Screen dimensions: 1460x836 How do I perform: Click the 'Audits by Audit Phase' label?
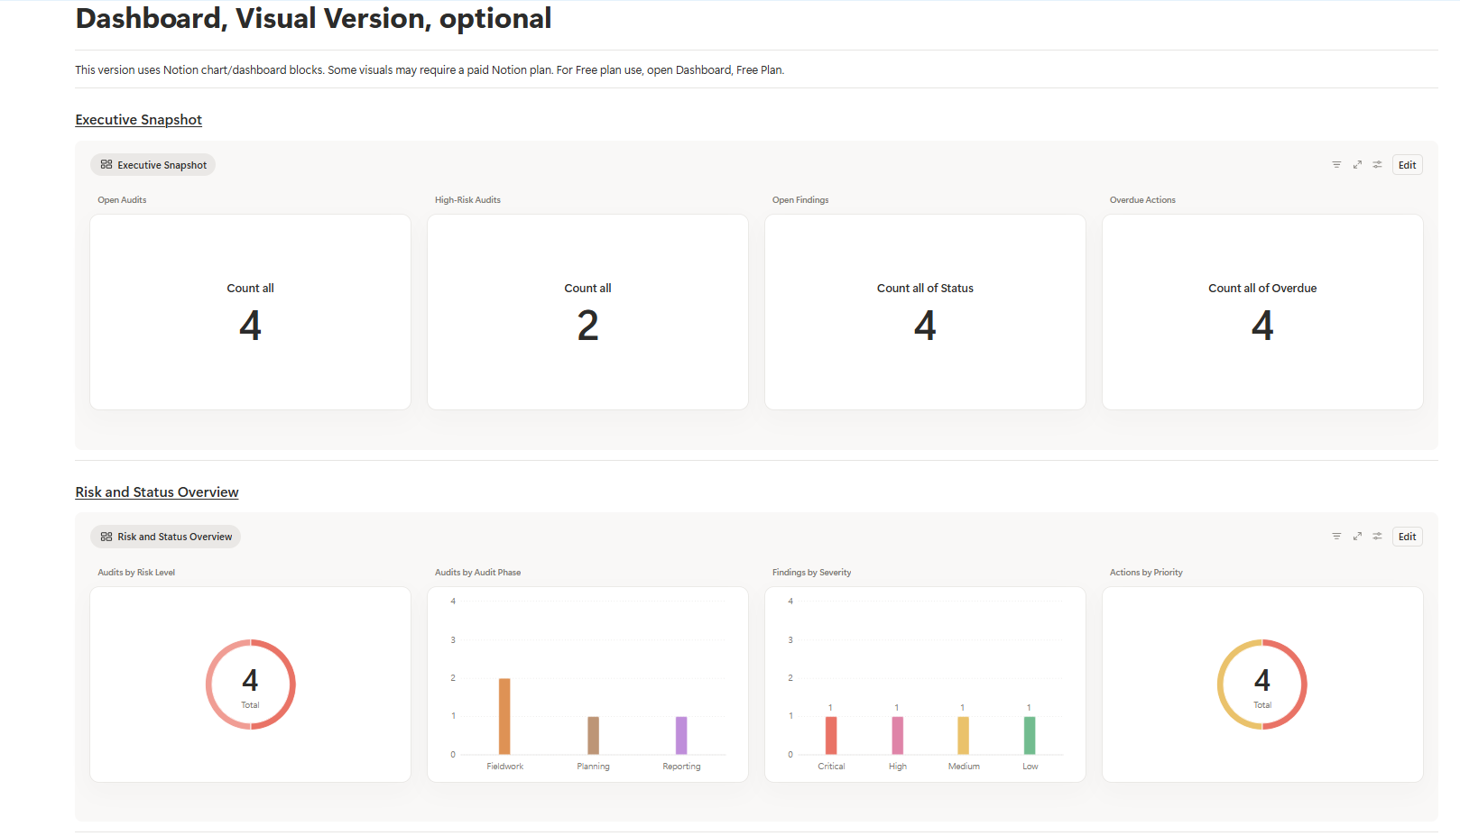[477, 573]
